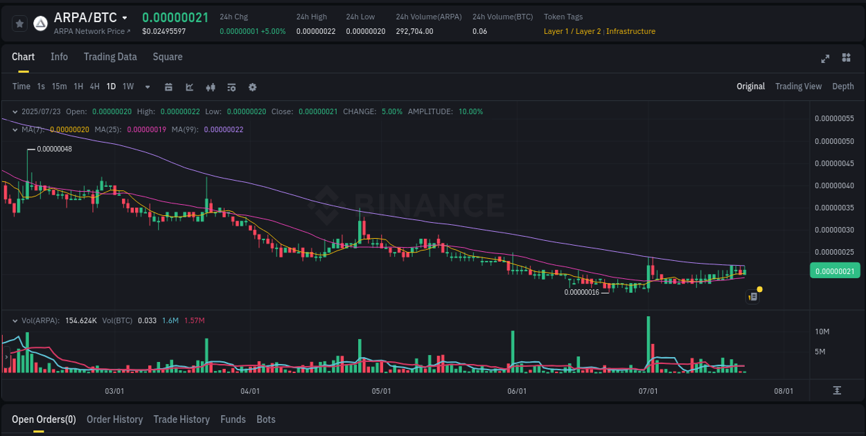
Task: Toggle the favorite star for ARPA/BTC
Action: click(x=19, y=23)
